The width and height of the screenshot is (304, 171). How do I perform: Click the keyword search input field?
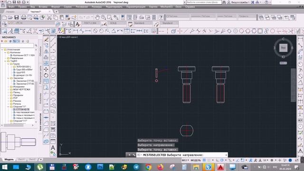(x=204, y=2)
